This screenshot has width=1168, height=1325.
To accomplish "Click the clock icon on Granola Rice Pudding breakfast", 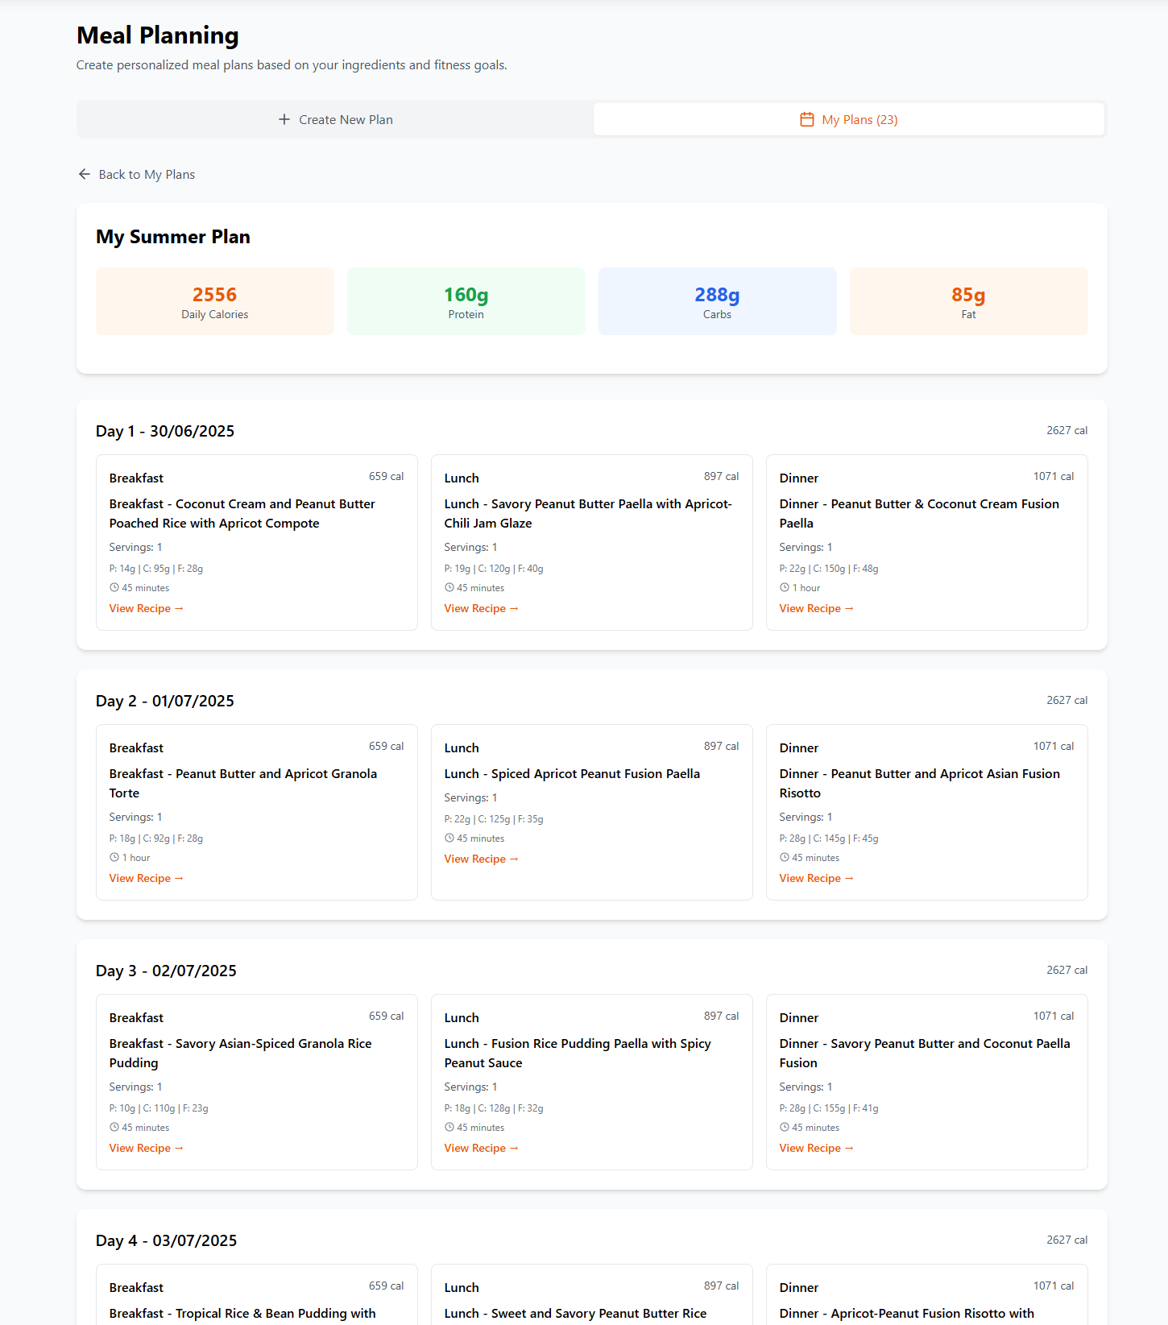I will coord(114,1128).
